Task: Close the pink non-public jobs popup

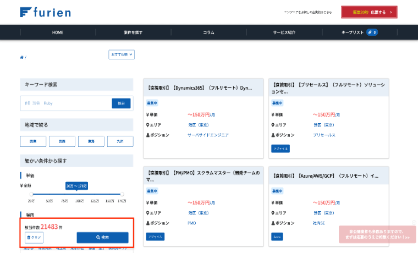Action: tap(414, 223)
